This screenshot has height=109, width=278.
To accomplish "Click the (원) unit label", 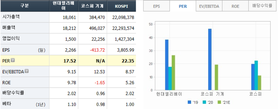I will (x=42, y=50).
